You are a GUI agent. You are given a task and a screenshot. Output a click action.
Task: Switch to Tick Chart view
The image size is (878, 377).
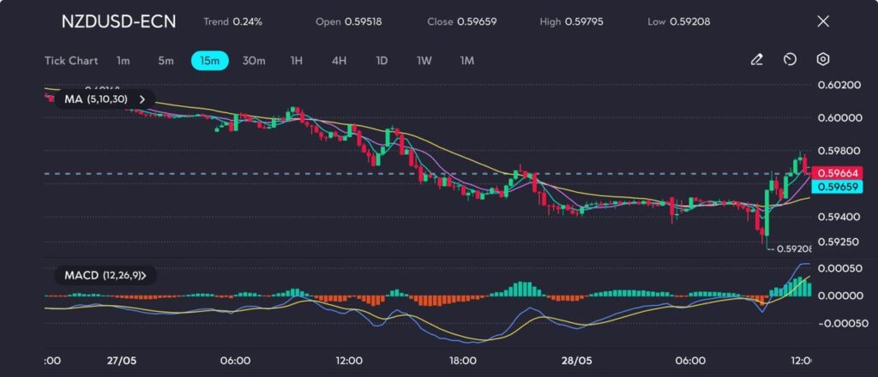point(70,61)
